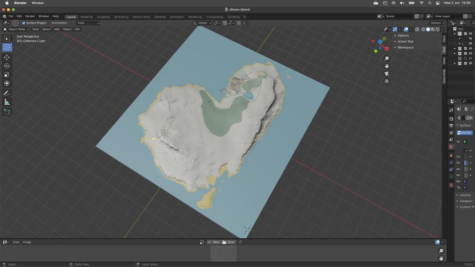The image size is (475, 267).
Task: Open the Orientation View dropdown
Action: point(88,23)
